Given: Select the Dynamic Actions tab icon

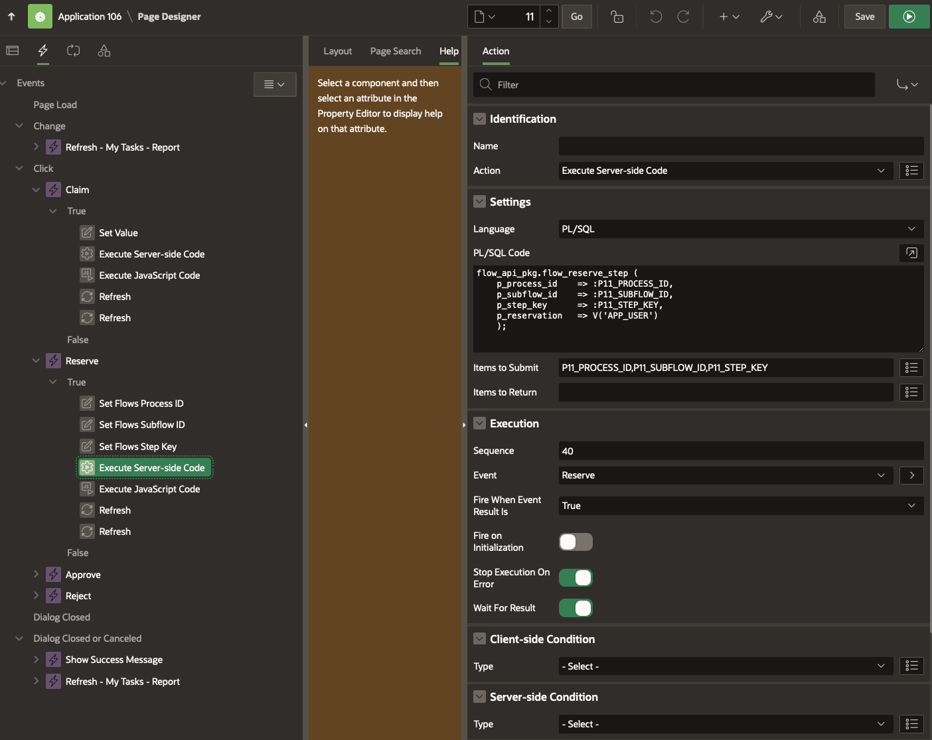Looking at the screenshot, I should pos(43,50).
